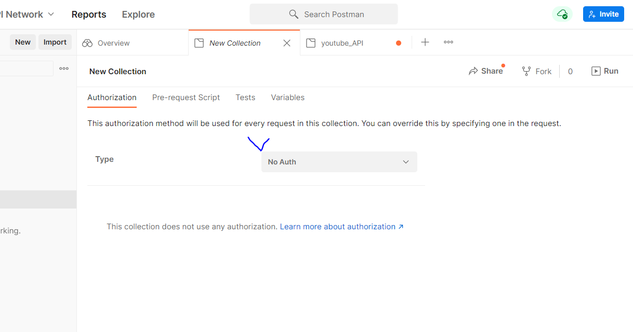Screen dimensions: 633x332
Task: Click the sidebar filter input field
Action: point(27,68)
